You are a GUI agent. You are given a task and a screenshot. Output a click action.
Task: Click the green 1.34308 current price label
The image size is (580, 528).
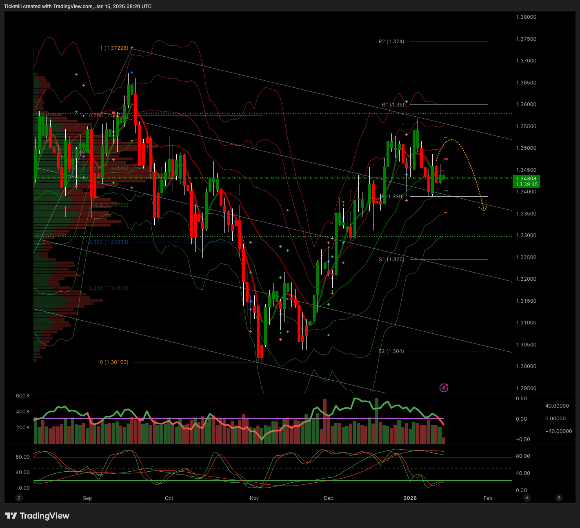click(x=526, y=181)
